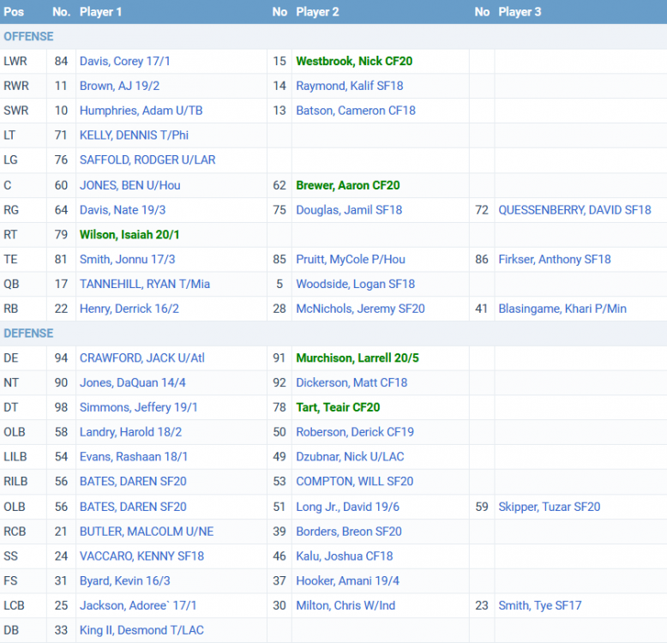
Task: Click the OFFENSE section heading
Action: (28, 37)
